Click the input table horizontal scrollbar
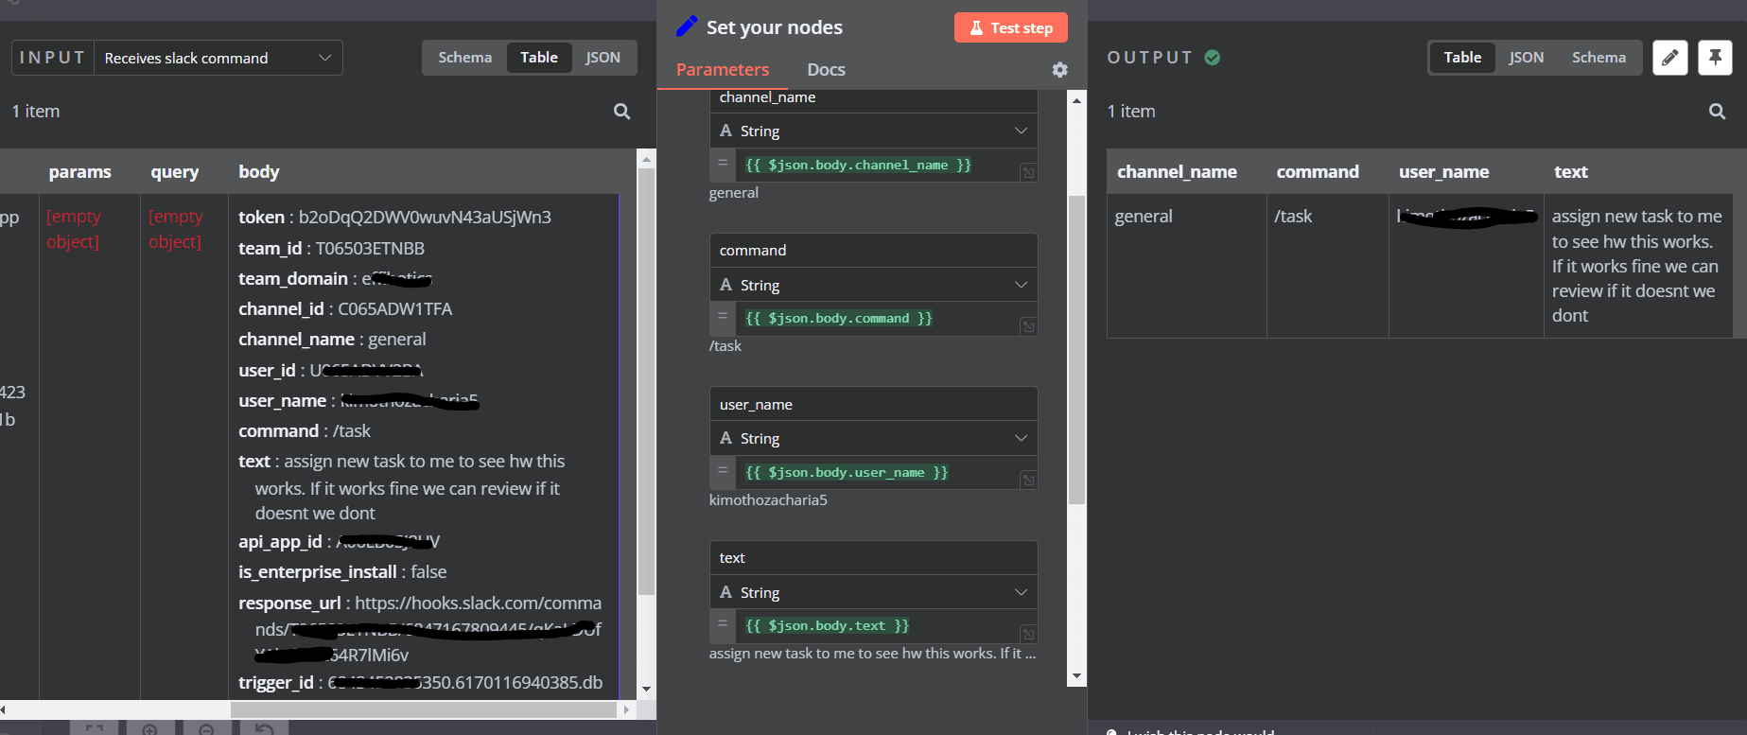 coord(424,709)
